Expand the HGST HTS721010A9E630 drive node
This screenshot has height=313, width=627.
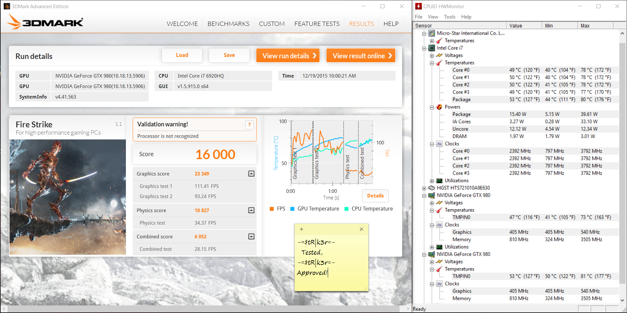[424, 188]
